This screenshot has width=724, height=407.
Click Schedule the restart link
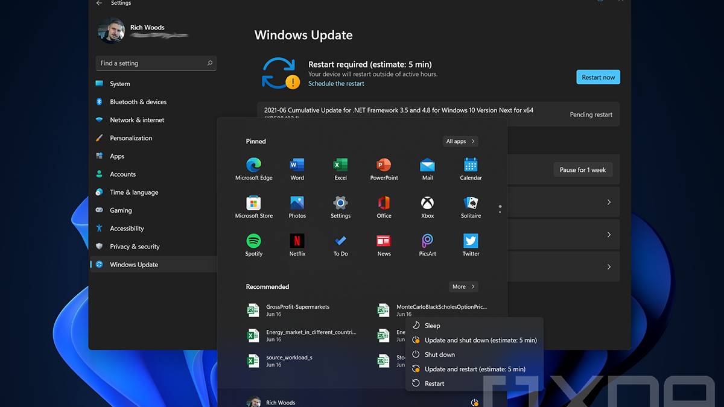pos(336,84)
